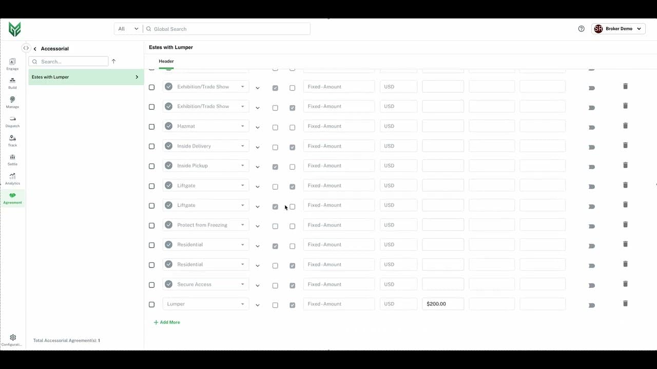Click Fixed-Amount field on Inside Pickup row
The height and width of the screenshot is (369, 657).
(x=339, y=166)
